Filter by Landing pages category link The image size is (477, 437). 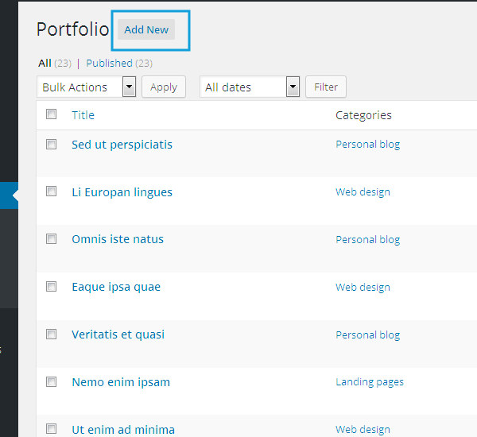tap(370, 382)
